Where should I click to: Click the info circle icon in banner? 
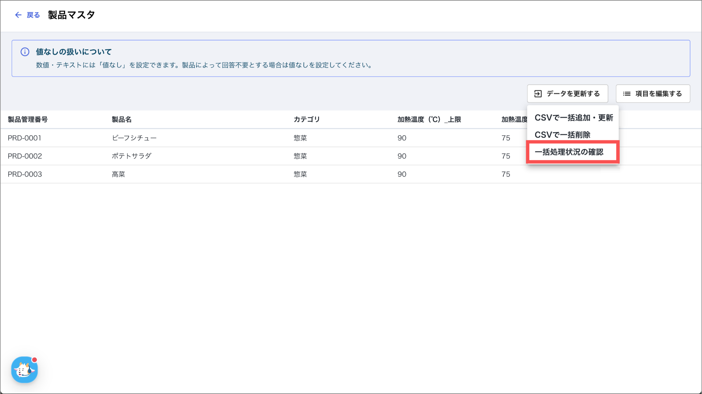(25, 52)
